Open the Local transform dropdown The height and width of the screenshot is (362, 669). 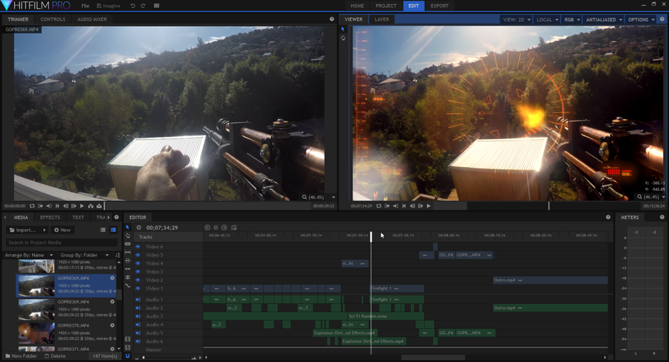547,19
